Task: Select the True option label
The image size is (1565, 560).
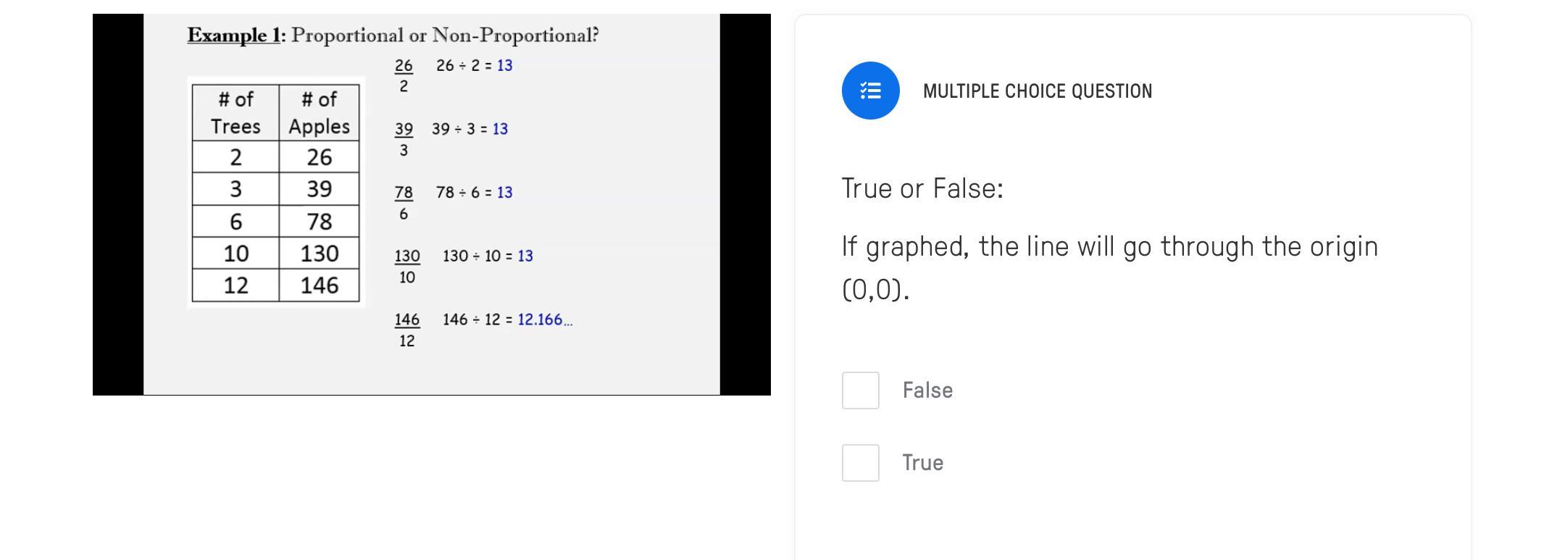Action: coord(922,463)
